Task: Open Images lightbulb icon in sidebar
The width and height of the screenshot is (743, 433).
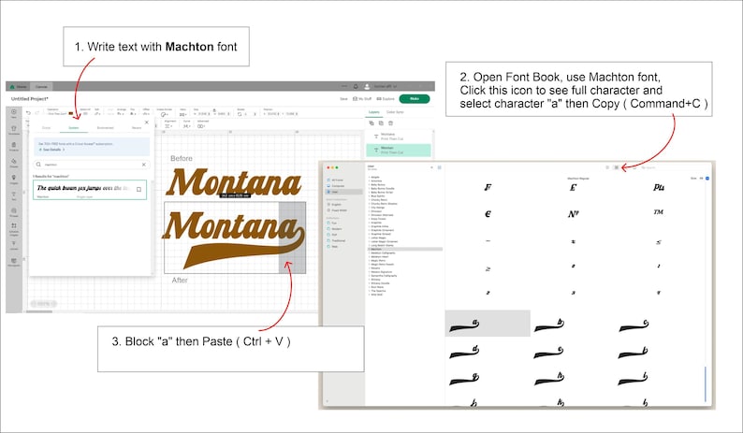Action: pos(14,179)
